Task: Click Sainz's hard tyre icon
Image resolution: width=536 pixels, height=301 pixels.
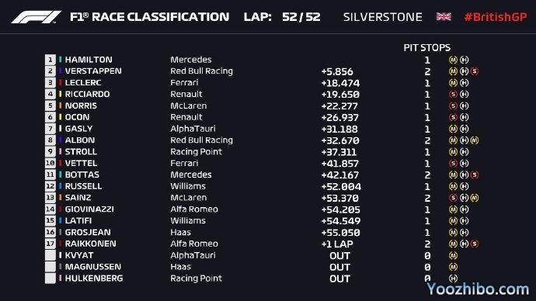Action: (x=464, y=198)
